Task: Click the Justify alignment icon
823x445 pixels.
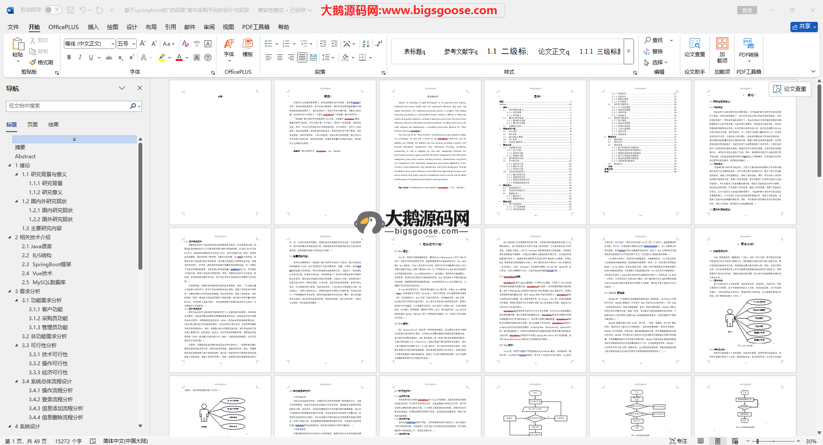Action: tap(302, 57)
